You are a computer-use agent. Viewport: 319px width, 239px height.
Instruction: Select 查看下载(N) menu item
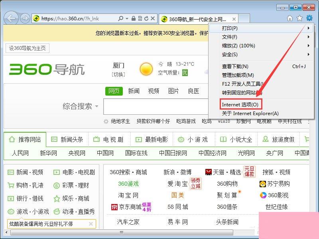pos(262,66)
